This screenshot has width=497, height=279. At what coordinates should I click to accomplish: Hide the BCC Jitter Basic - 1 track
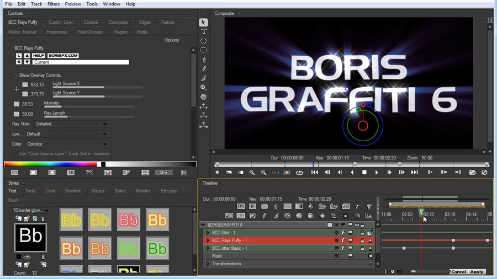tap(336, 248)
